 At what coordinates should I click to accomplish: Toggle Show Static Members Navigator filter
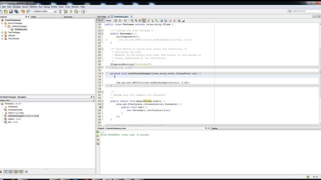[x=11, y=172]
